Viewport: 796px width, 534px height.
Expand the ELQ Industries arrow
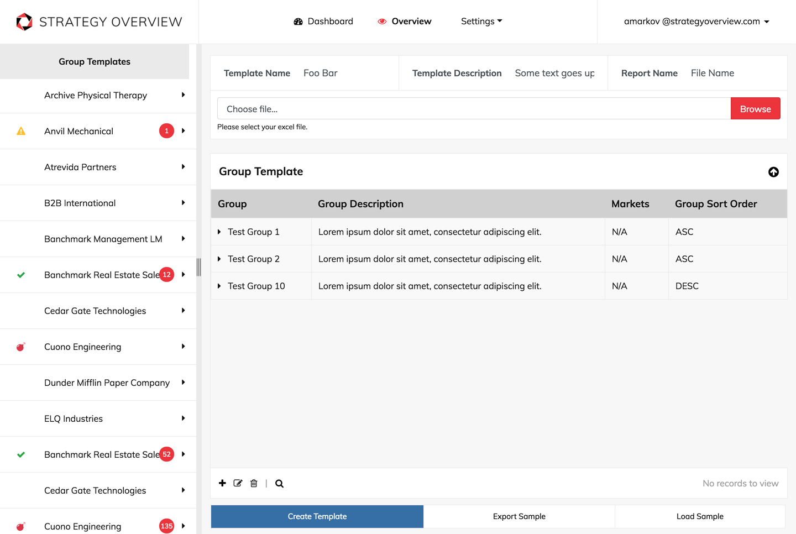183,418
